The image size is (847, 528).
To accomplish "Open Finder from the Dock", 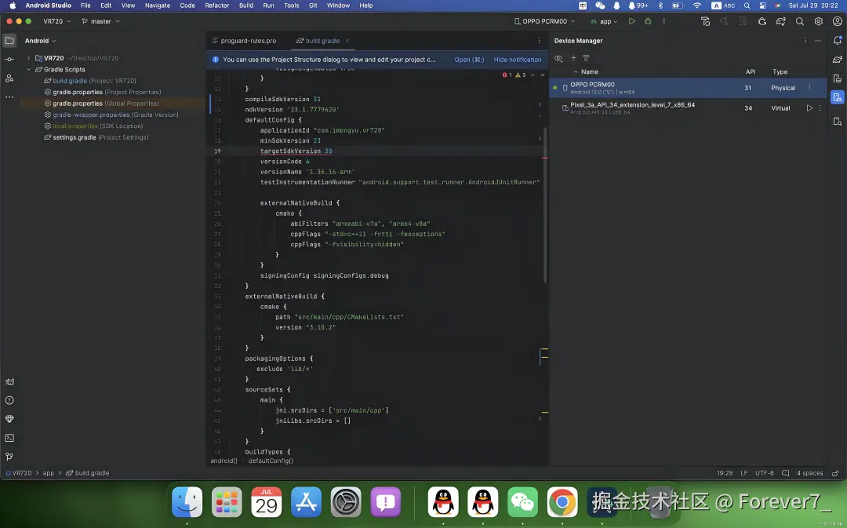I will [x=187, y=502].
